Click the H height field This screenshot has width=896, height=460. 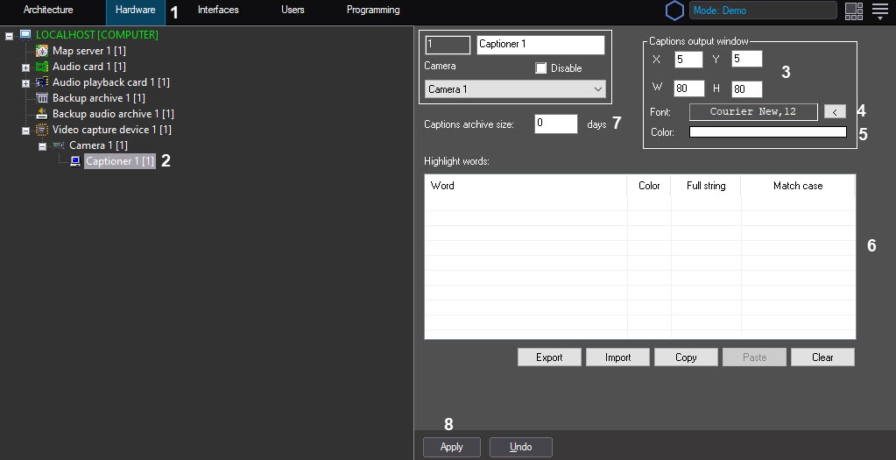[x=747, y=88]
